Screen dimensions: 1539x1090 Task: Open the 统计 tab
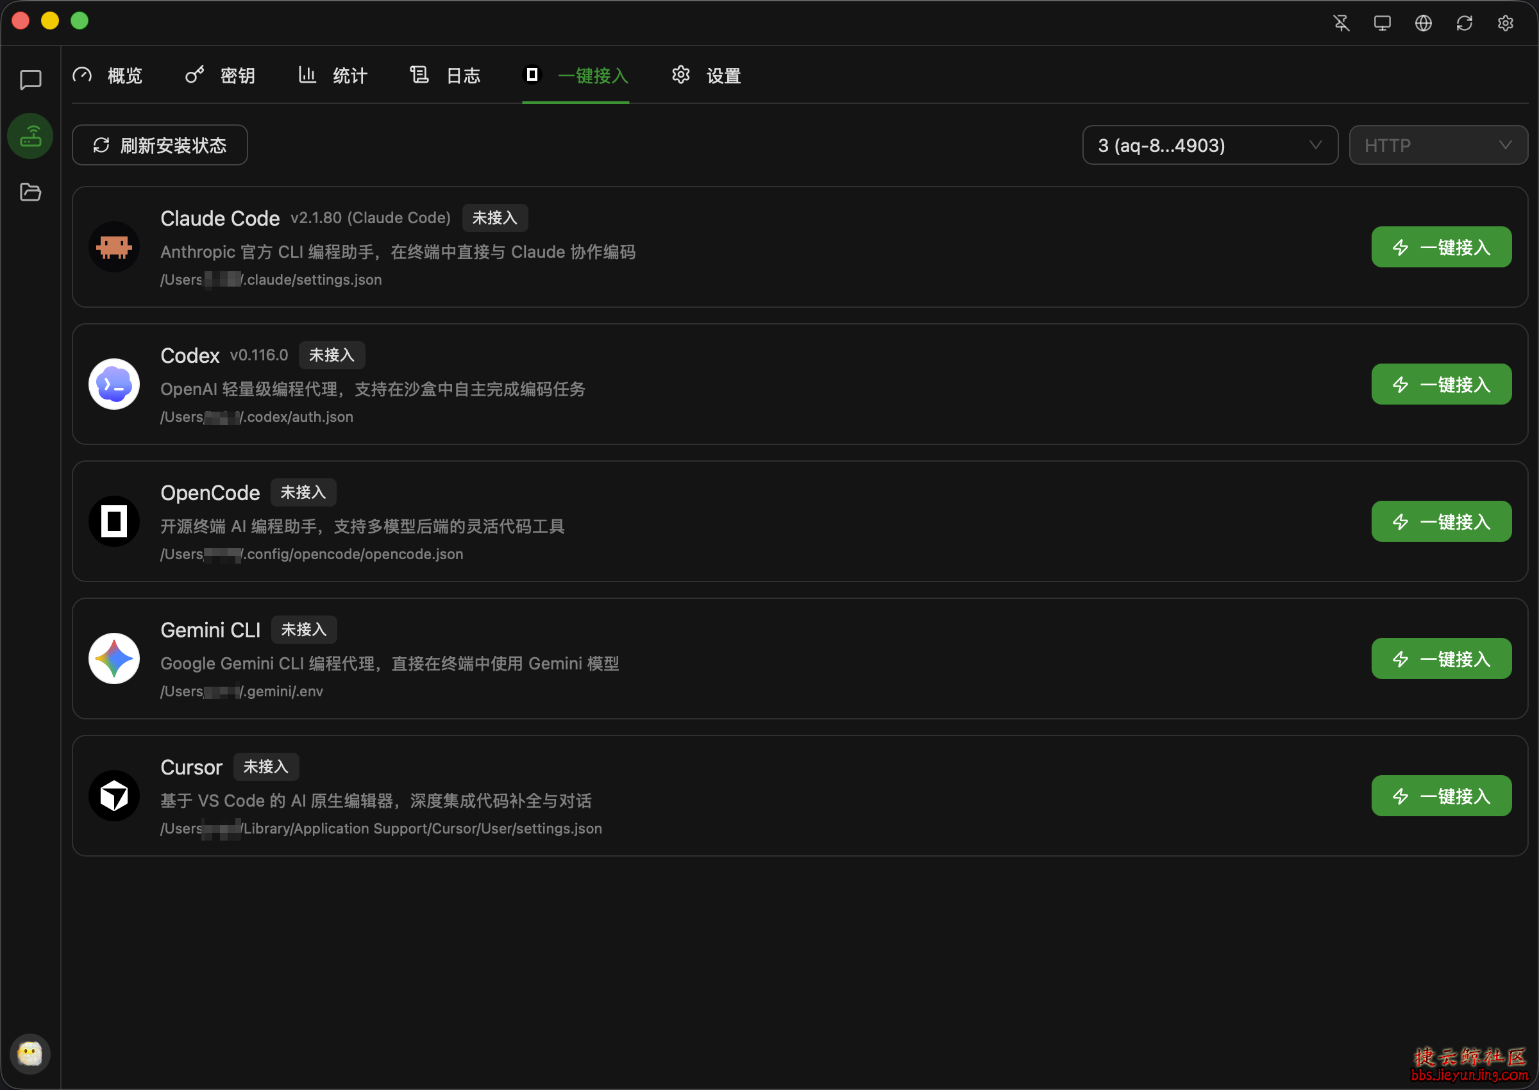(333, 75)
